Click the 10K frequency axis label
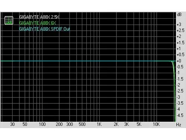 pos(156,124)
